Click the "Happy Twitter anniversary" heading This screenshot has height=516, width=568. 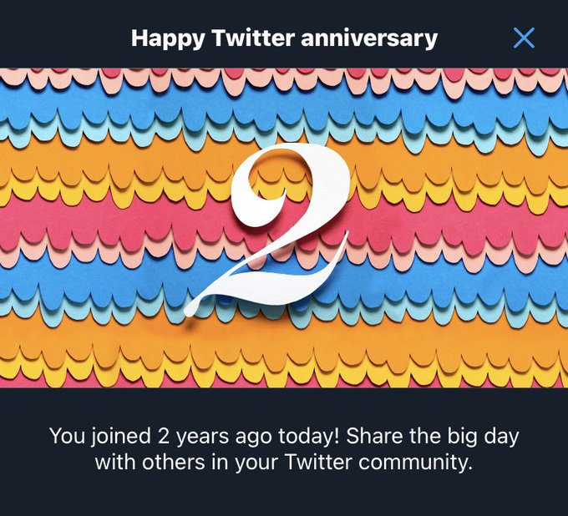click(284, 38)
